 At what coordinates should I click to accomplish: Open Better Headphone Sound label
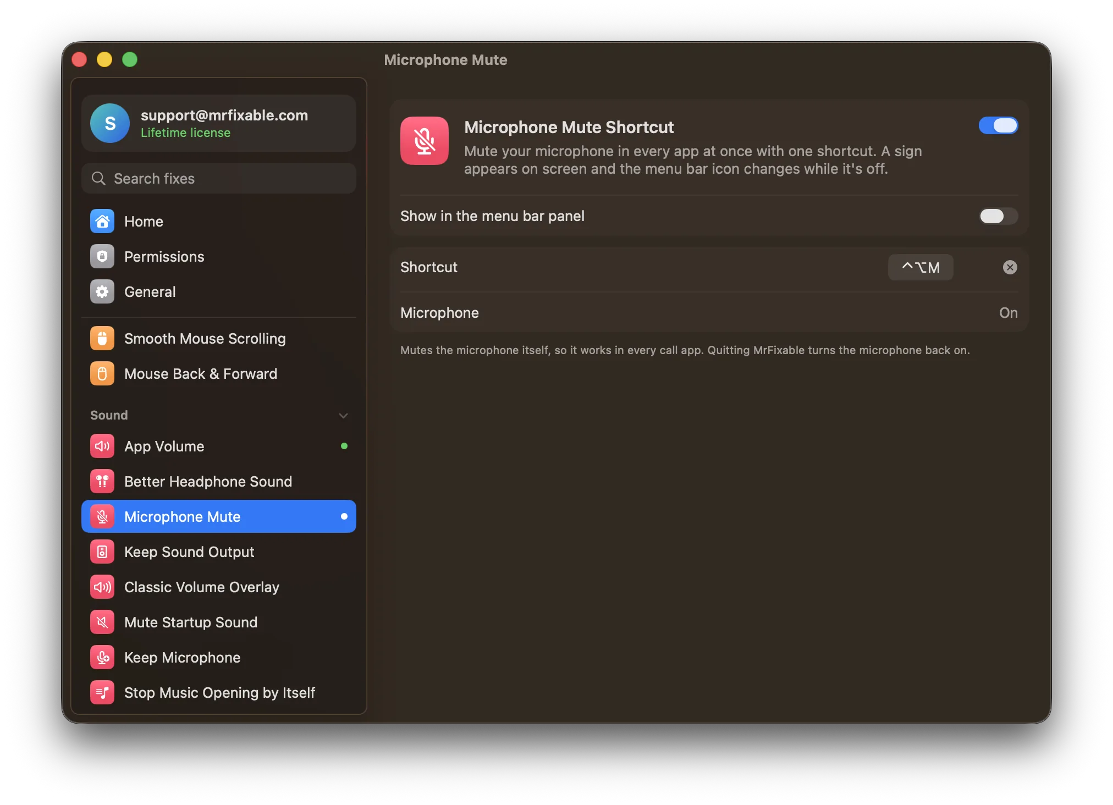[x=208, y=482]
